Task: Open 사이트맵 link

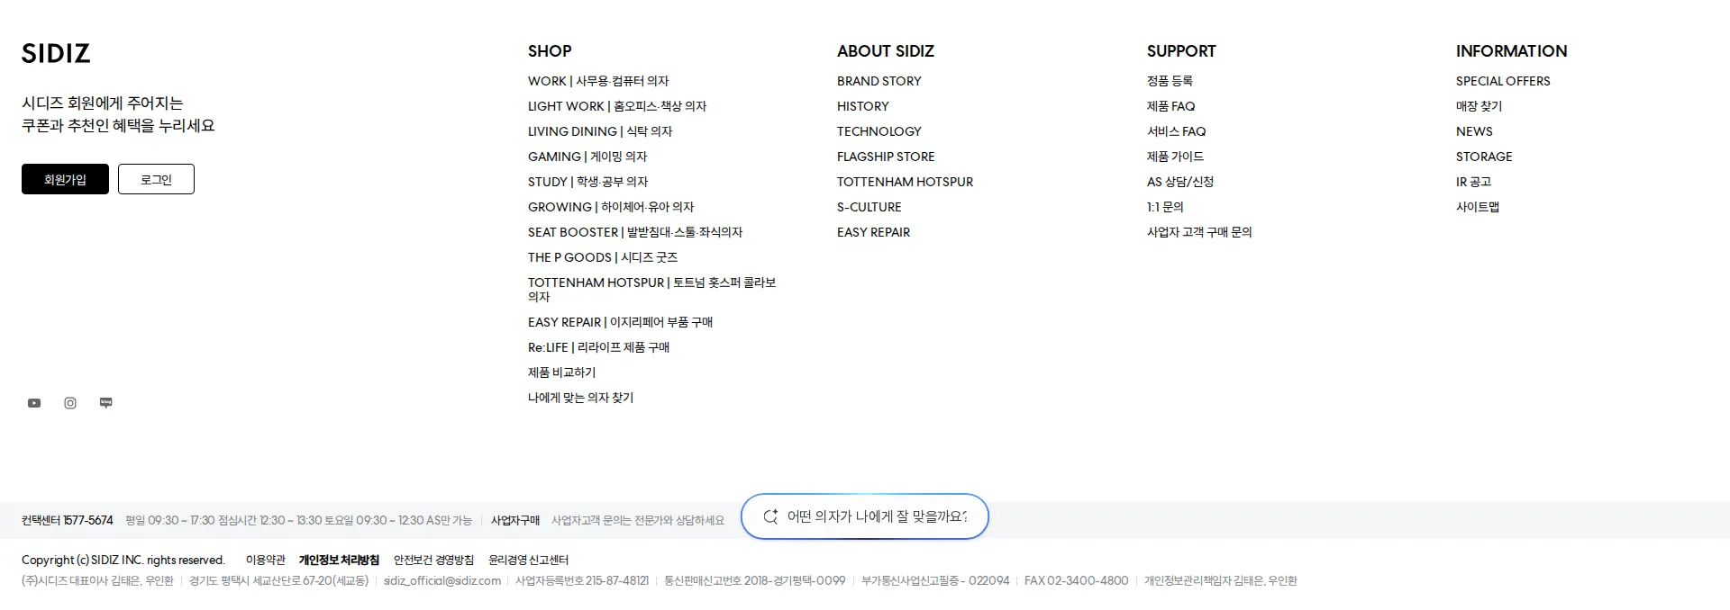Action: click(x=1478, y=207)
